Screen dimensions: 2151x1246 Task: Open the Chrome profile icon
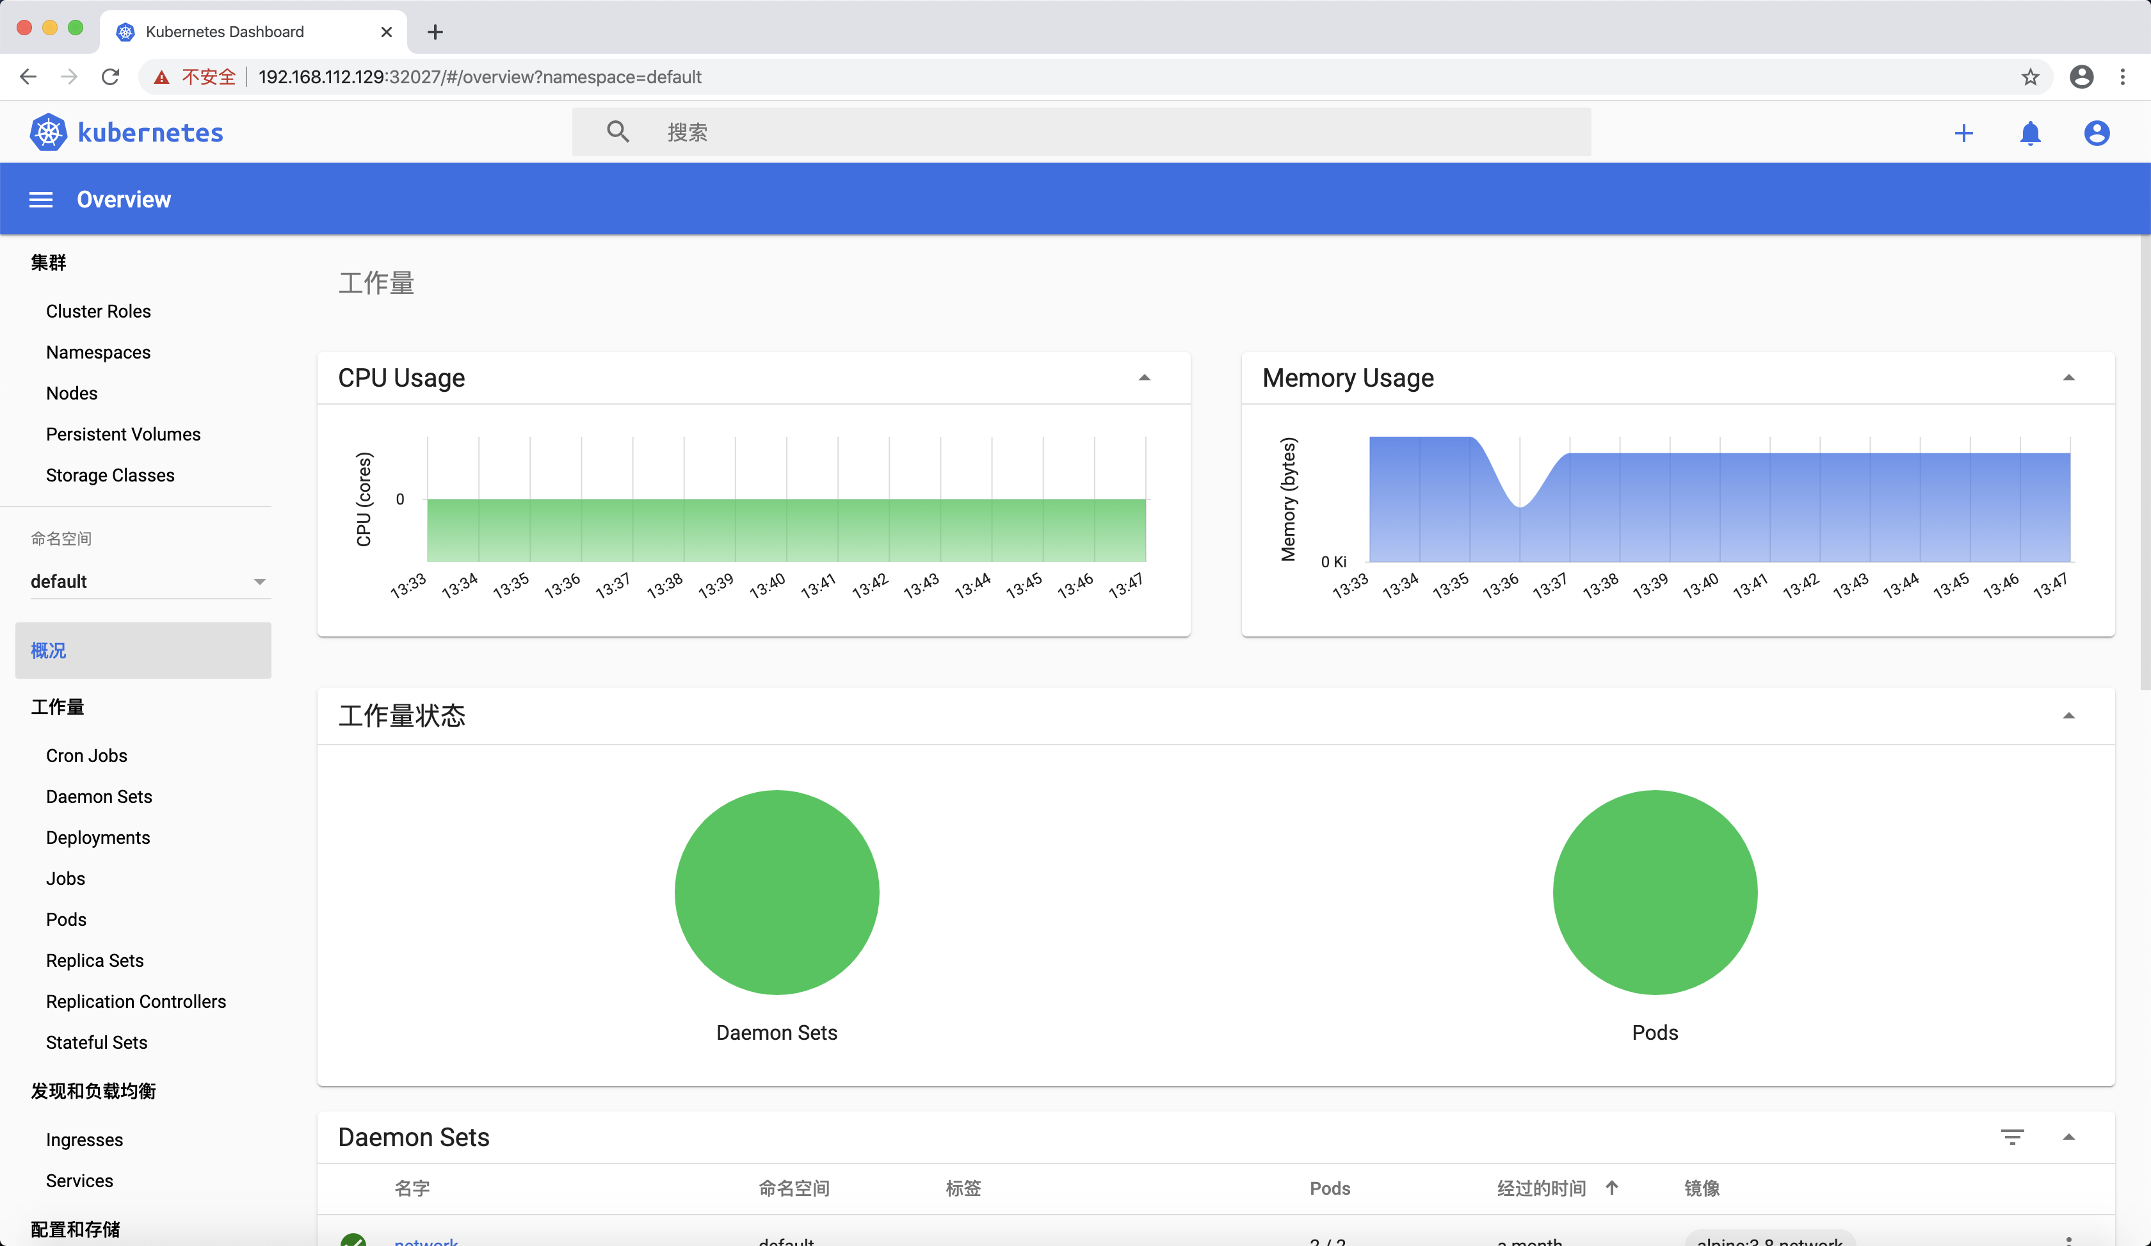(x=2082, y=77)
